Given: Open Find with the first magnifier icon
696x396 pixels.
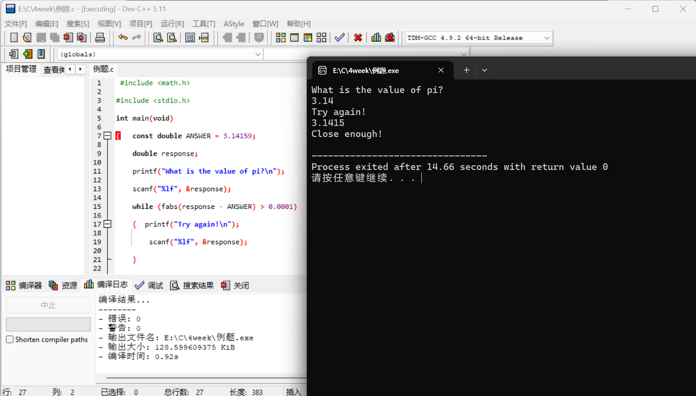Looking at the screenshot, I should 158,38.
